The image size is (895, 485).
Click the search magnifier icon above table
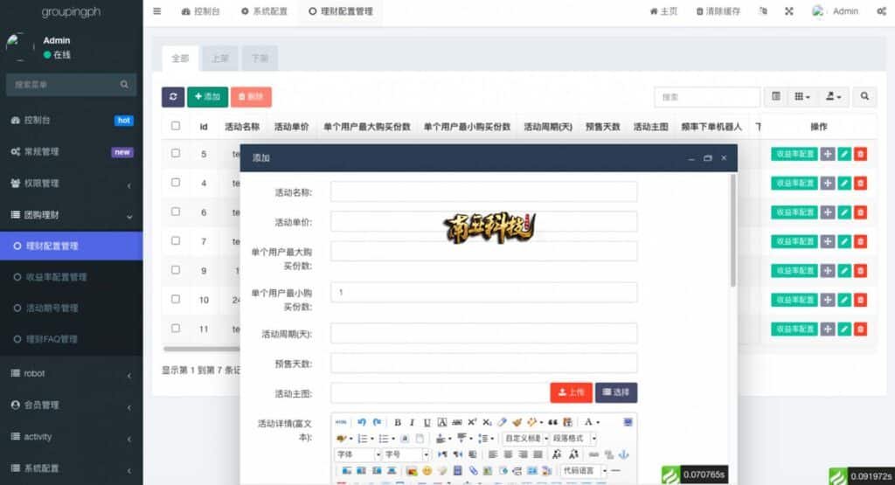[864, 97]
